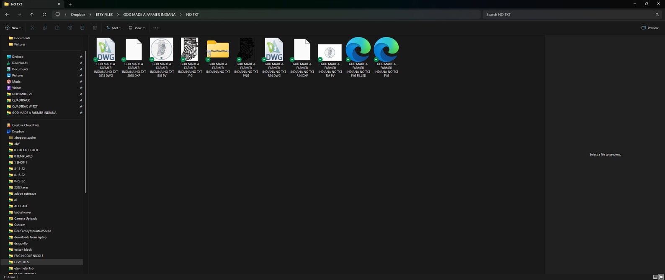Click the Back navigation arrow
This screenshot has height=280, width=665.
pos(7,14)
